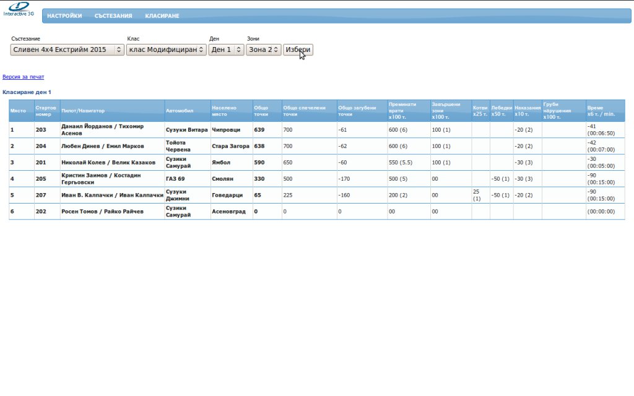Click the Говедарци town cell
The image size is (634, 396).
click(x=224, y=195)
